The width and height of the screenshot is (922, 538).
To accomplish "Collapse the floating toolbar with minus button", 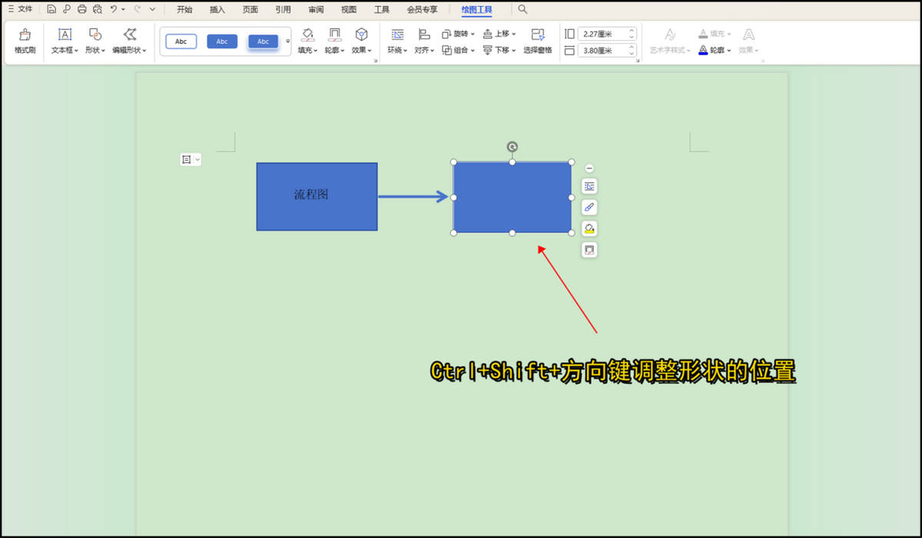I will click(589, 168).
